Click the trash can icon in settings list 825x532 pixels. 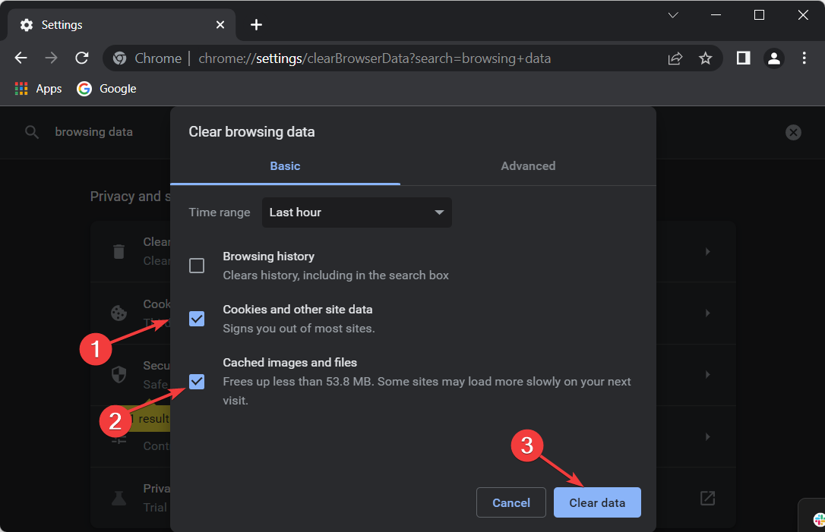coord(119,251)
